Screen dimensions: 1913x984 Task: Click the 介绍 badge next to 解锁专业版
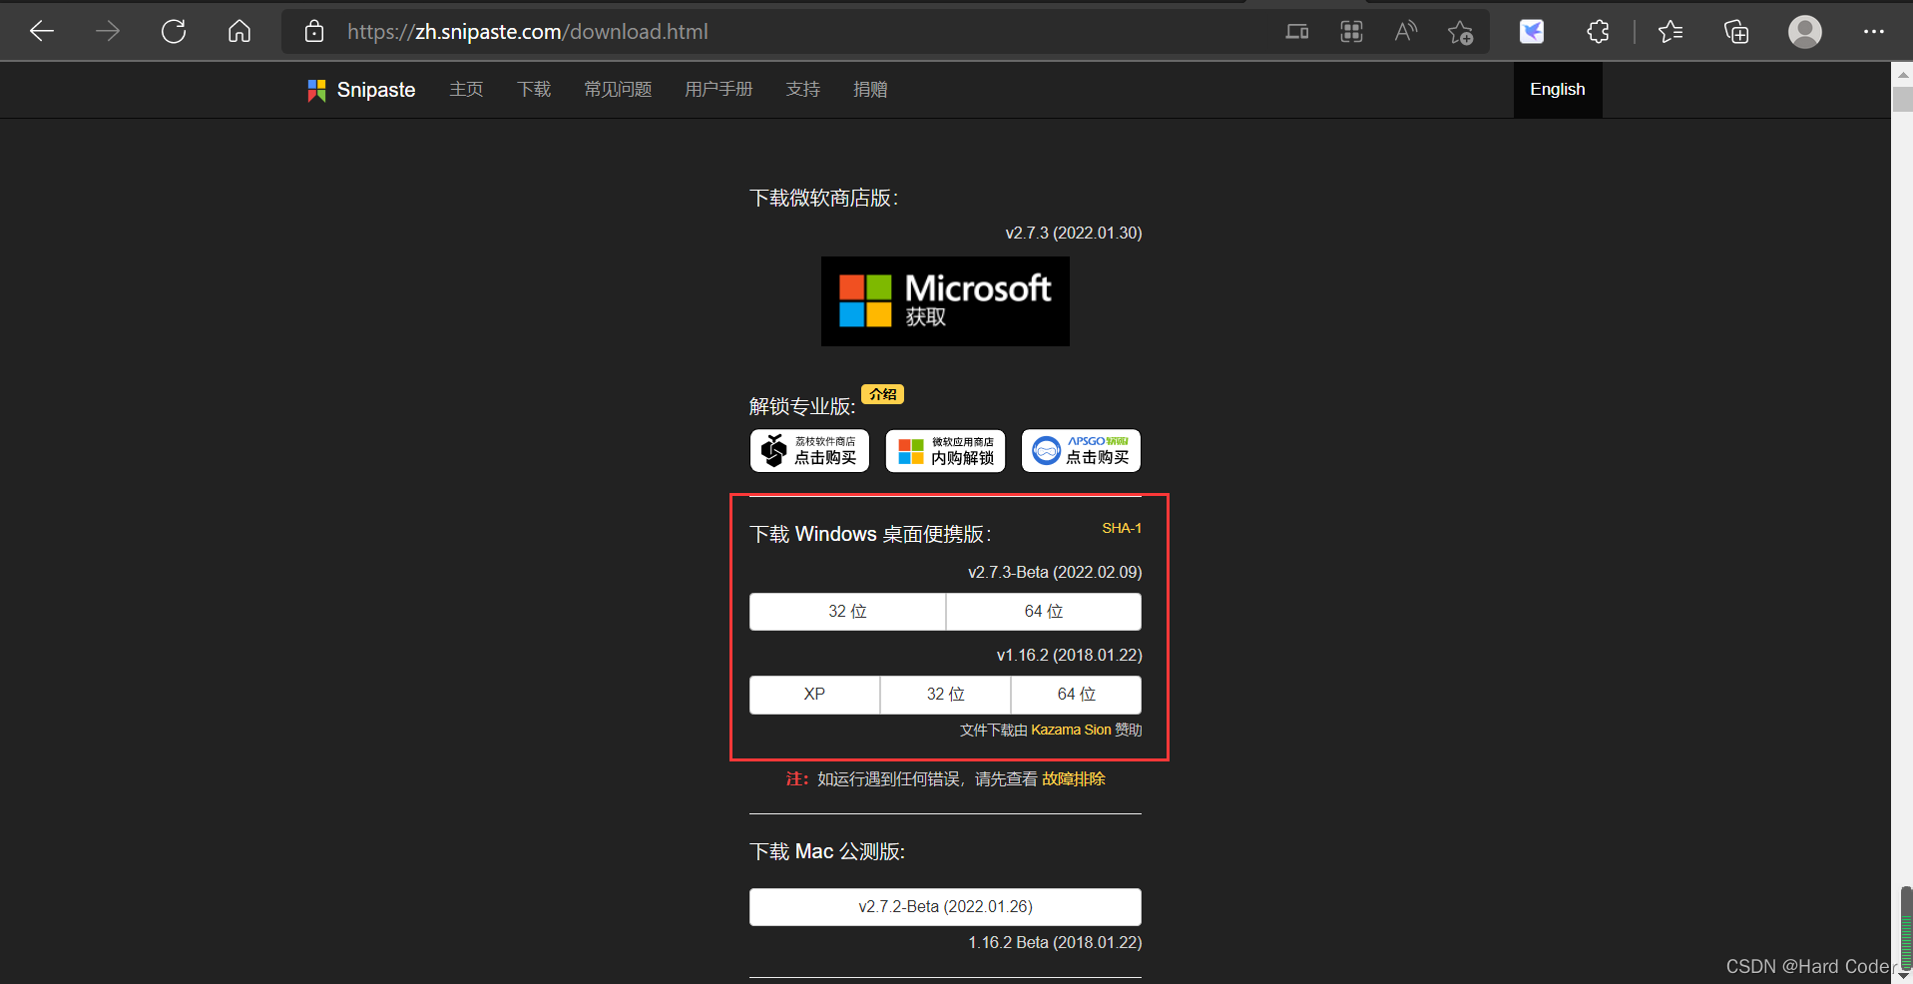[x=882, y=394]
